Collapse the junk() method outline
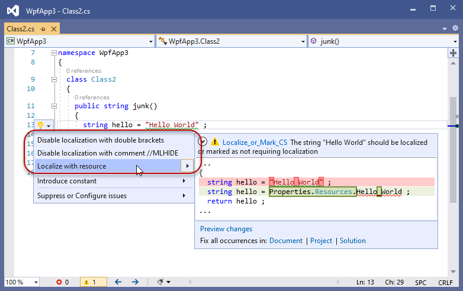Screen dimensions: 463x291 coord(54,106)
